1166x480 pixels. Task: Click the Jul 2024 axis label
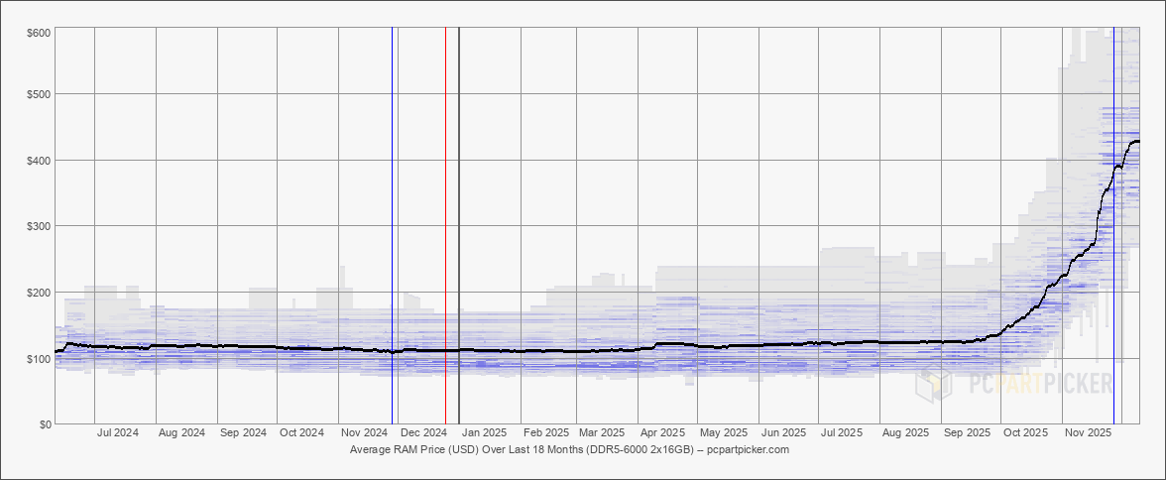pos(118,432)
